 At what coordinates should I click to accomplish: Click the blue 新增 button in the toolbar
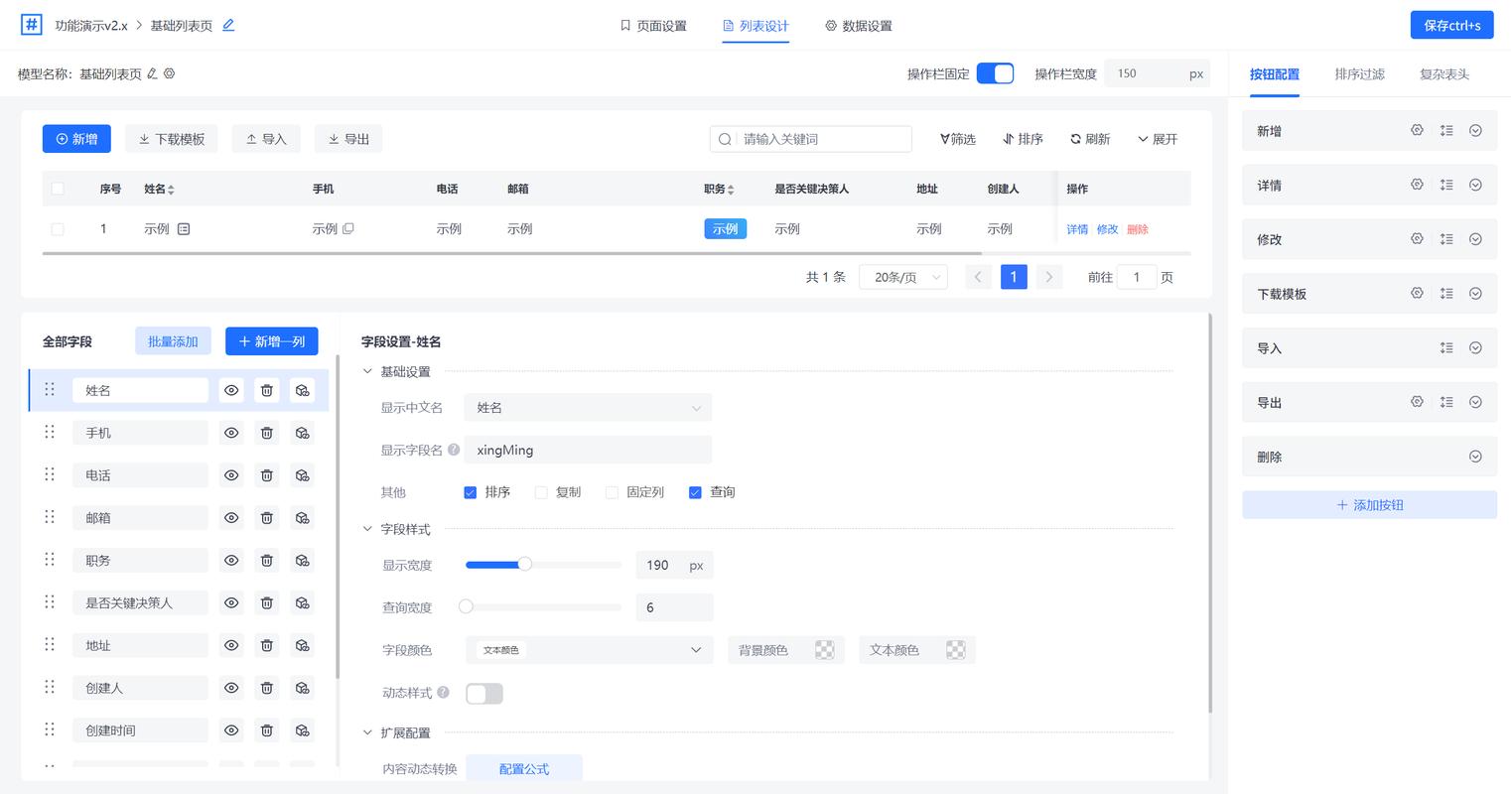76,139
